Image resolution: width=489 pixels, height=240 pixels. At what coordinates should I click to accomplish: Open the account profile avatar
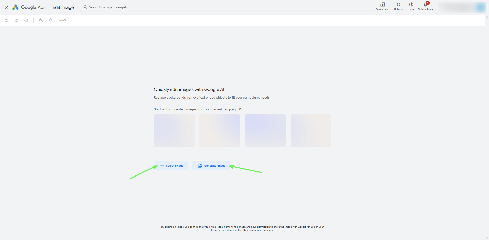pyautogui.click(x=480, y=7)
